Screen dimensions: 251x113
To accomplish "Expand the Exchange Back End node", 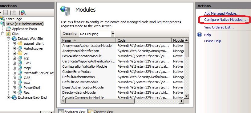I will click(8, 98).
